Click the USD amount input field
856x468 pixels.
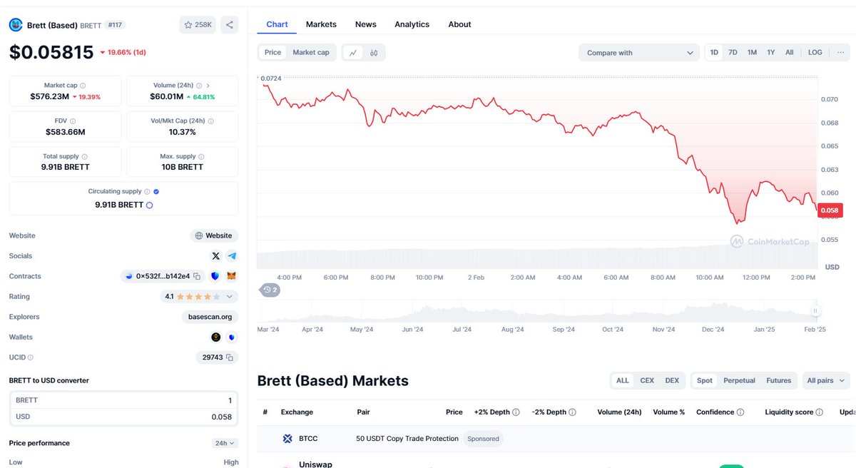pos(123,417)
